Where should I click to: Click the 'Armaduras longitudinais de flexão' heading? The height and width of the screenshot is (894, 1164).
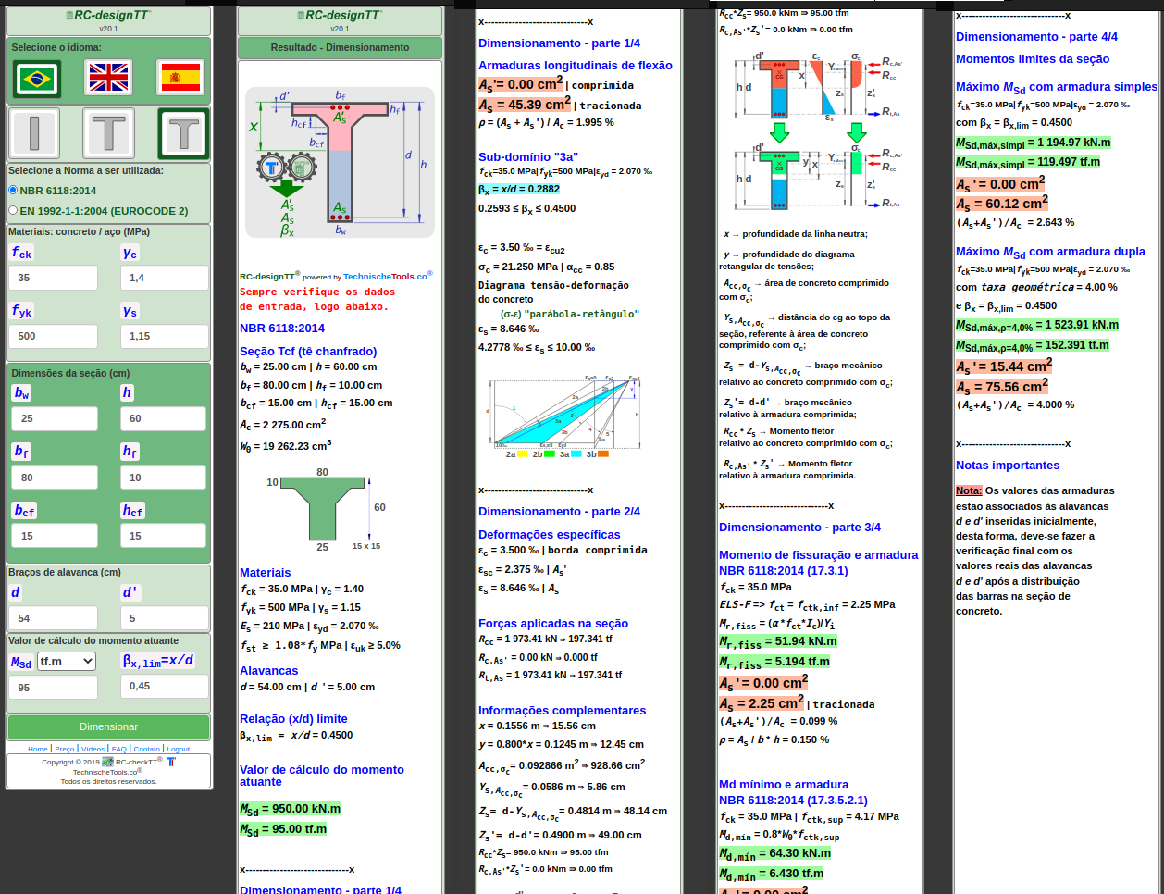tap(576, 65)
